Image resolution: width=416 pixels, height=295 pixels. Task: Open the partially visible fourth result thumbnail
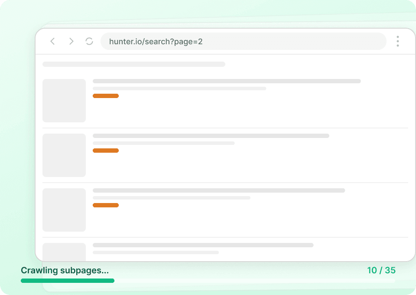coord(64,252)
